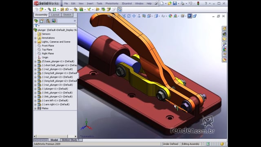Toggle the RealView graphics button in viewport toolbar
This screenshot has height=147, width=261.
coord(190,16)
